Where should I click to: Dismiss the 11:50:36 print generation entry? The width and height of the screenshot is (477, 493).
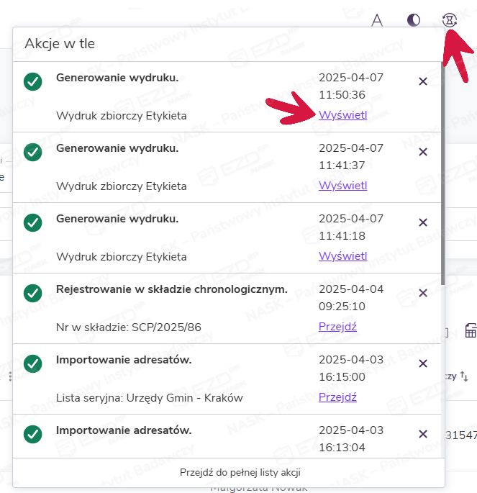coord(423,82)
